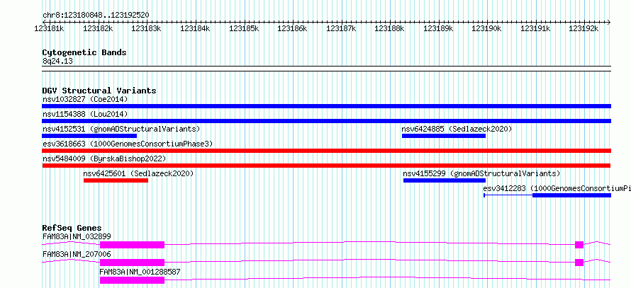Viewport: 631px width, 288px height.
Task: Click the DGV Structural Variants track heading
Action: 99,91
